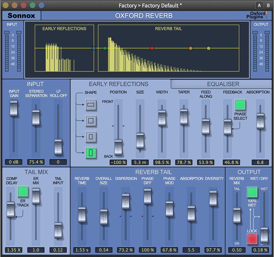Select the green tall rectangle shape icon

90,153
